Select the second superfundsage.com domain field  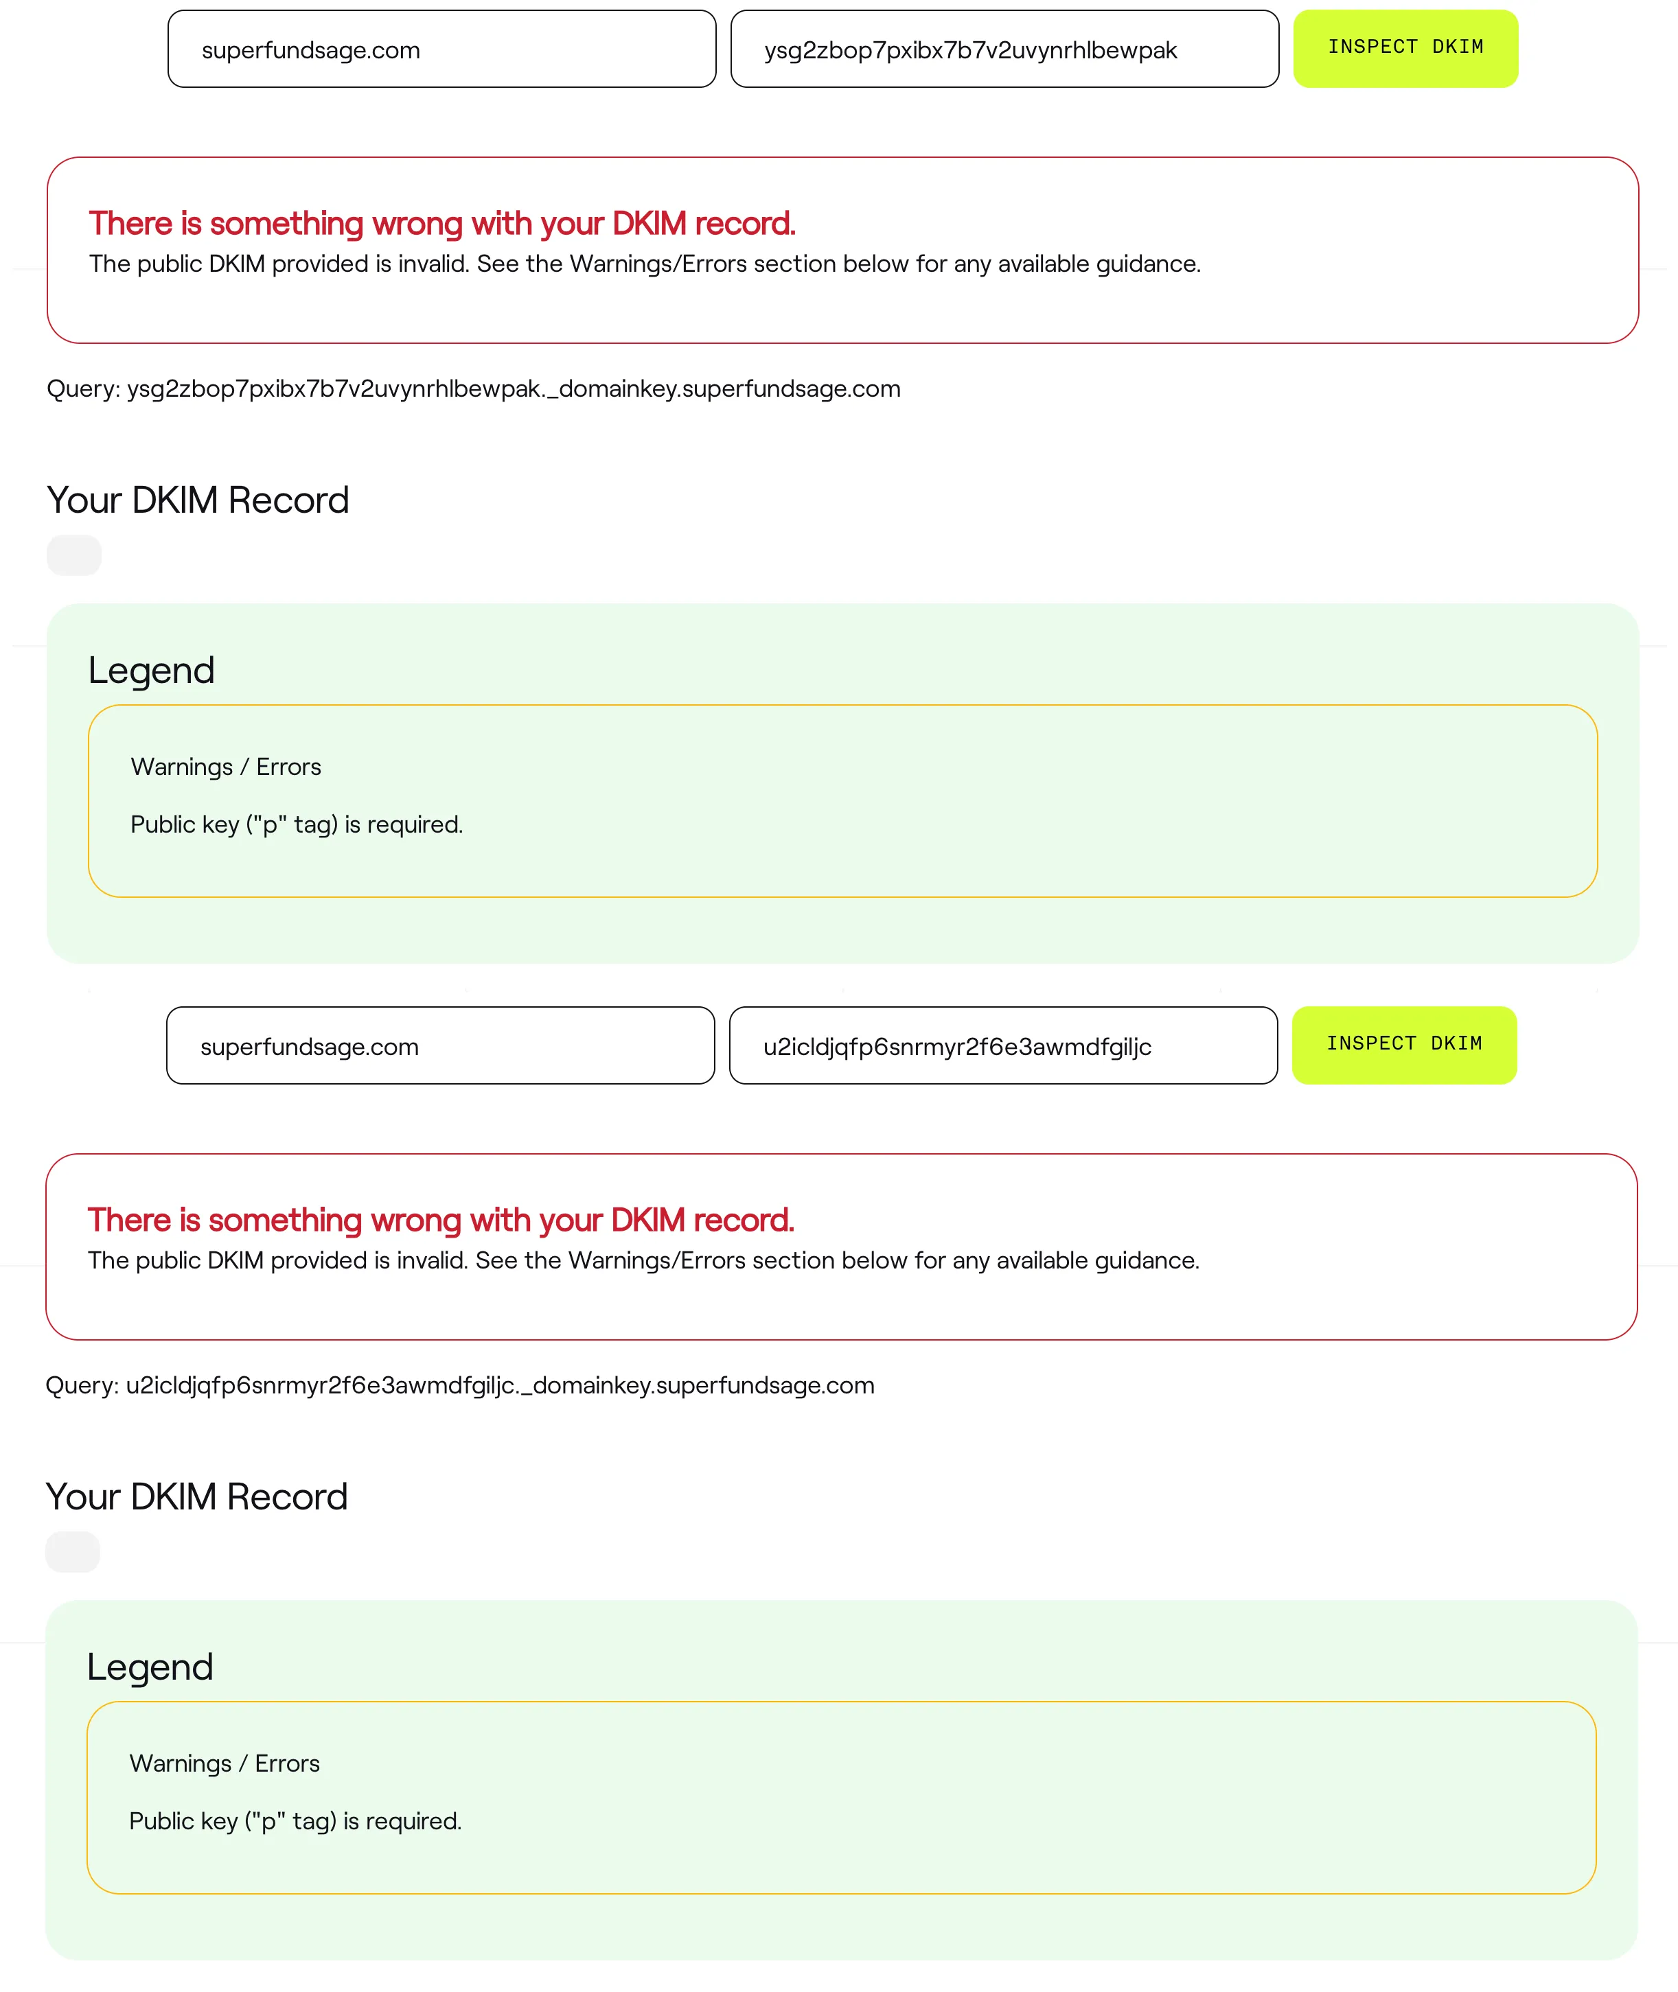[x=439, y=1045]
